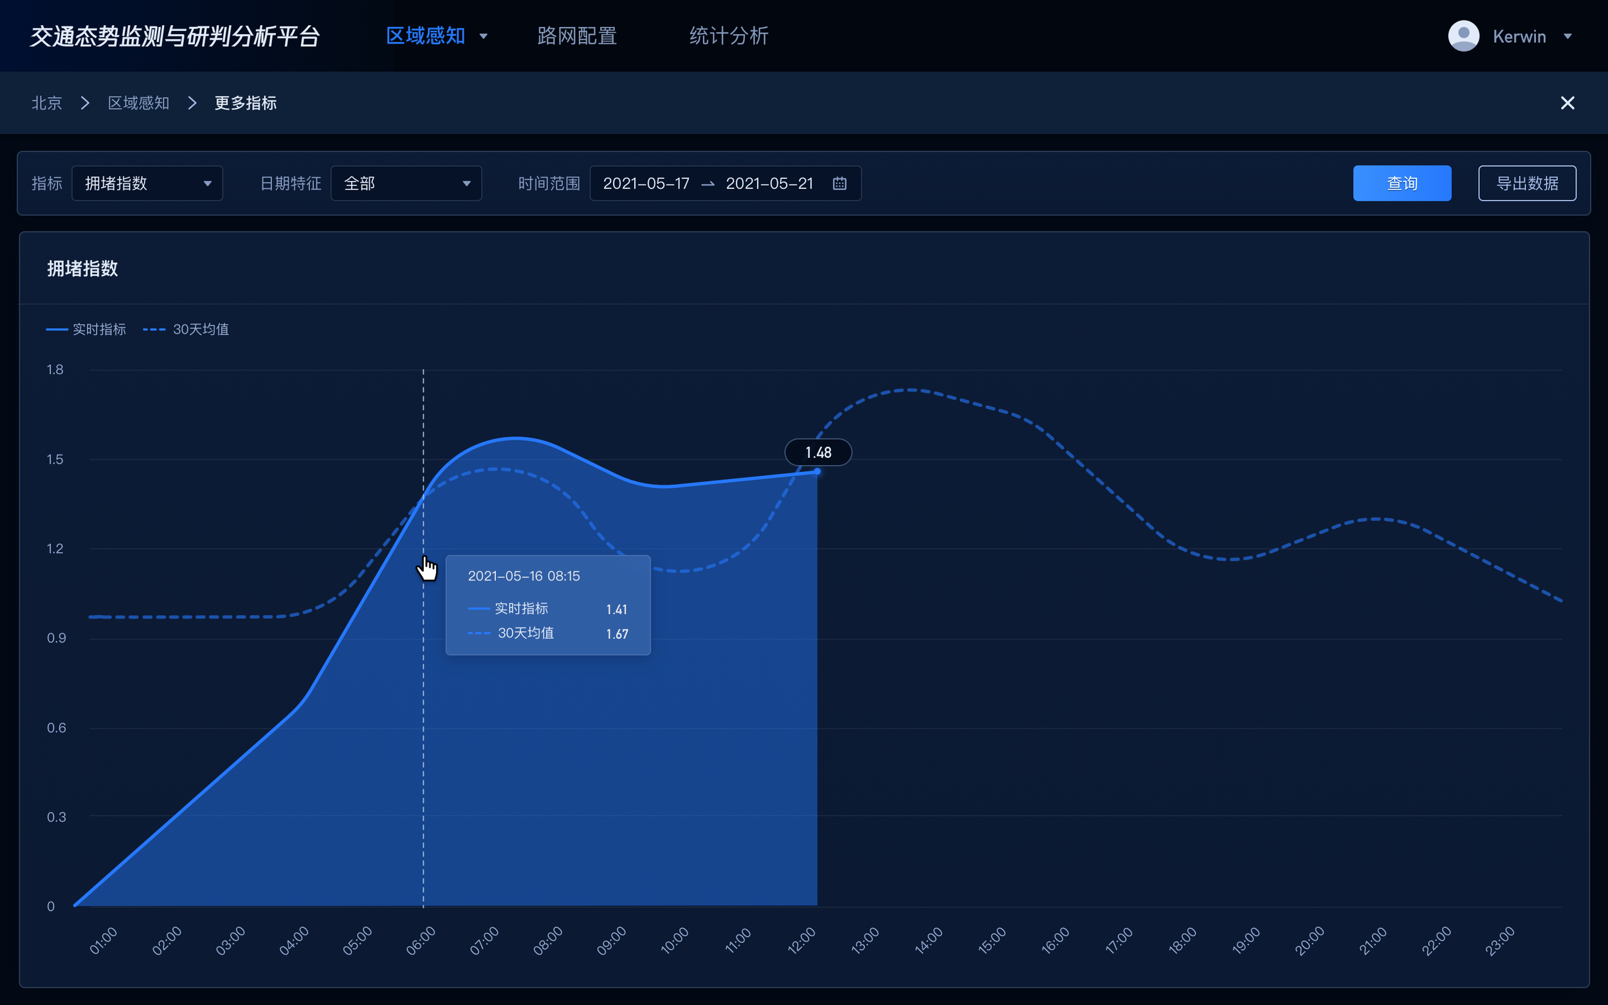Screen dimensions: 1608x1005
Task: Open the 统计分析 tab
Action: point(729,36)
